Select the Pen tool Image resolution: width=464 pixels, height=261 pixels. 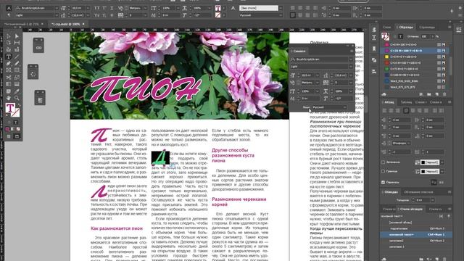9,63
